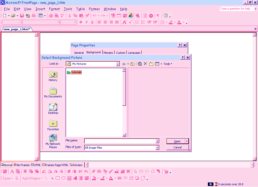Expand the Look in My Pictures dropdown
The width and height of the screenshot is (258, 187).
pyautogui.click(x=118, y=64)
